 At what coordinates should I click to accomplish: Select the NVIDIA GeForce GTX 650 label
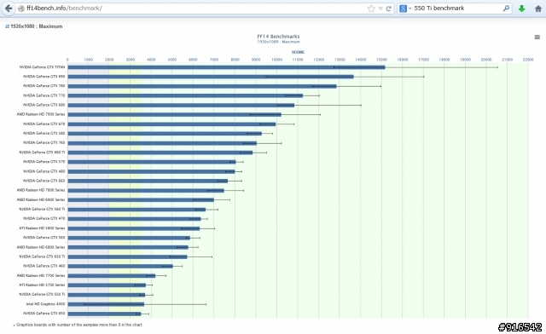coord(44,314)
